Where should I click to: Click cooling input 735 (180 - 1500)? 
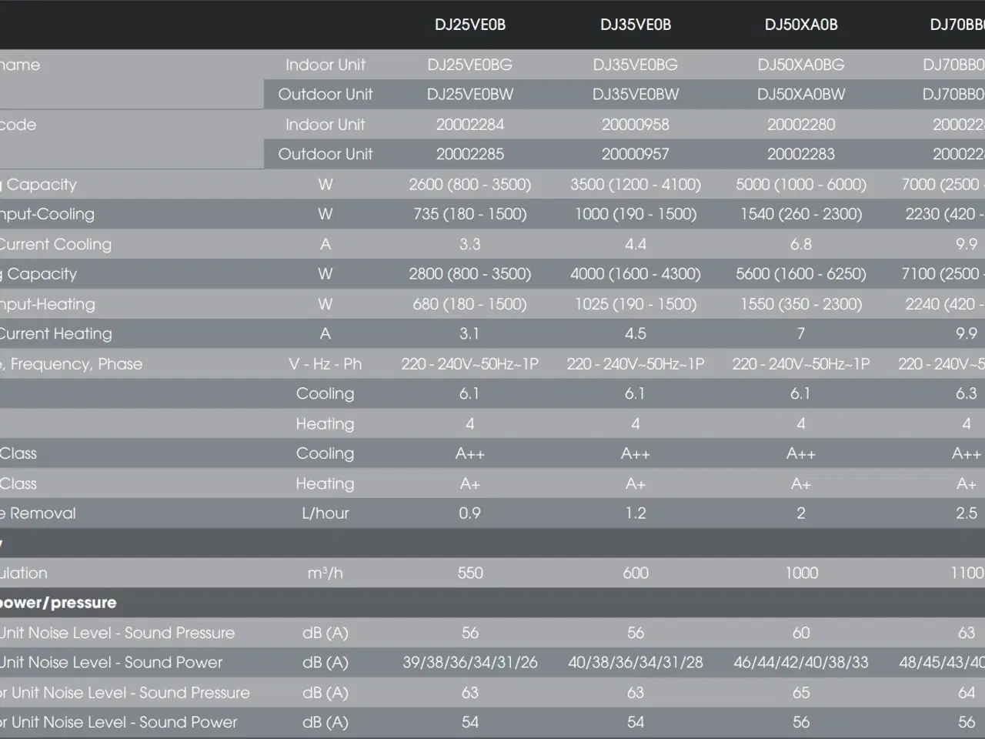click(x=470, y=215)
